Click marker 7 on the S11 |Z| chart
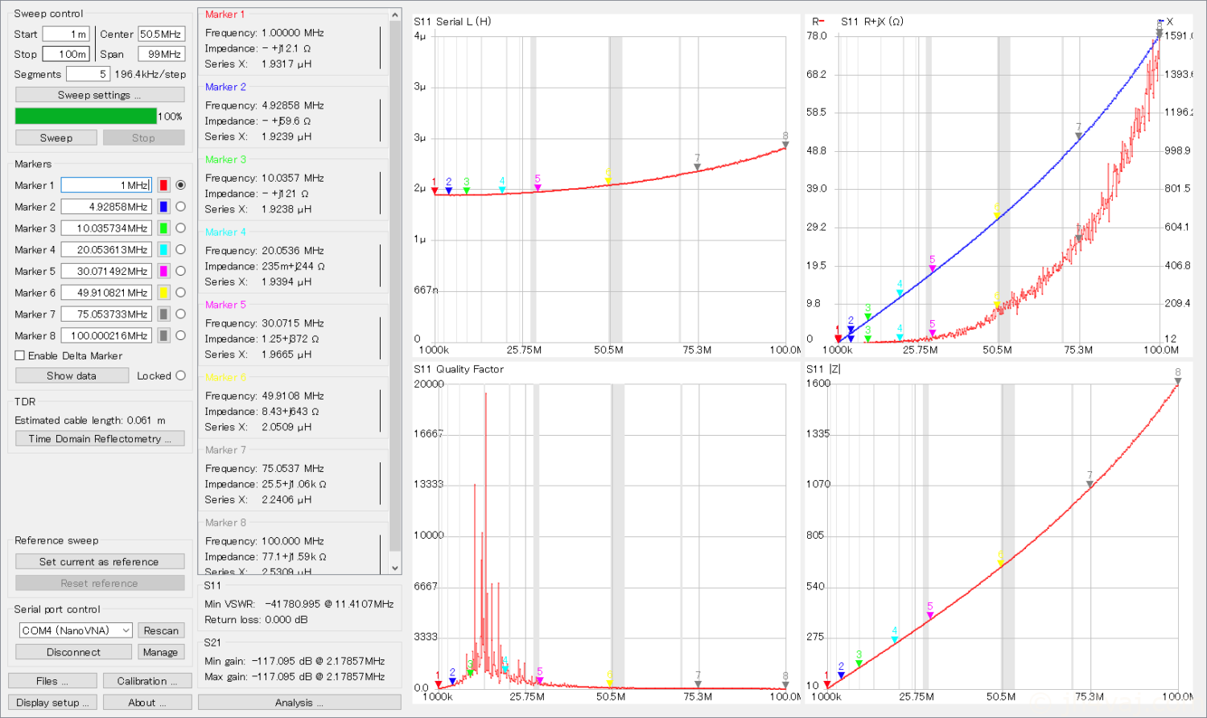Screen dimensions: 1207x718 click(1090, 484)
